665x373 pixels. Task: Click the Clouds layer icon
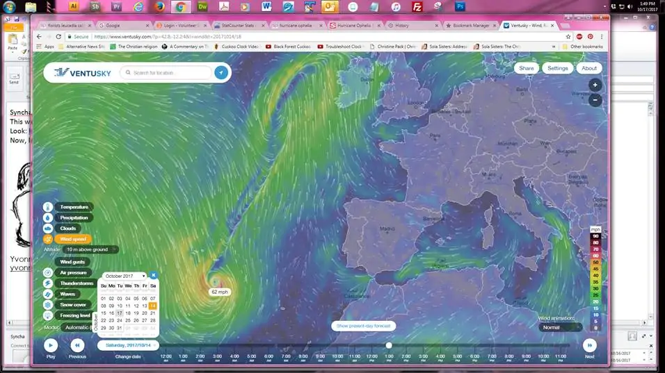[x=48, y=229]
